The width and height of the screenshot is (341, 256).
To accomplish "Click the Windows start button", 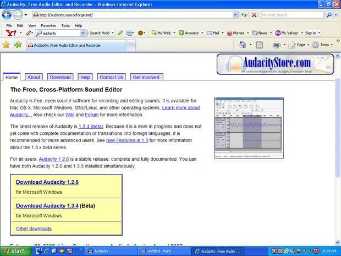I will 15,251.
